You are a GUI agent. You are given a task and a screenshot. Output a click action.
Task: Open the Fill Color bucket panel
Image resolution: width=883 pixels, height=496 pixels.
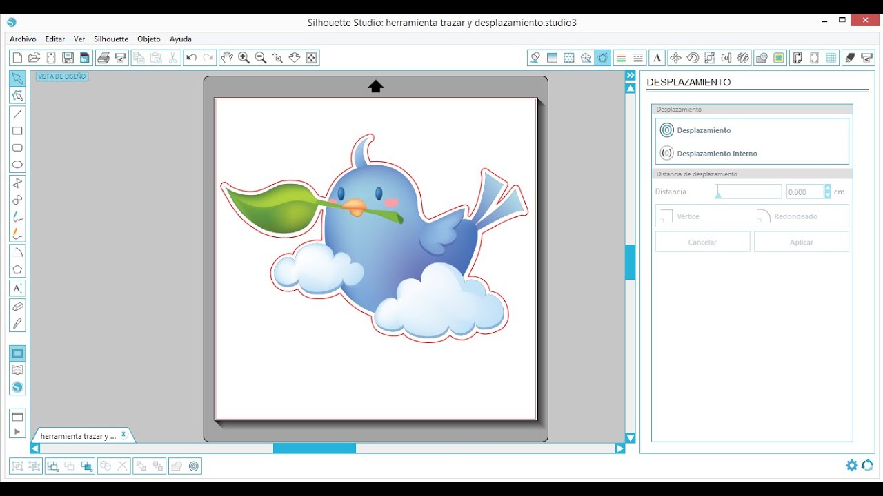535,58
